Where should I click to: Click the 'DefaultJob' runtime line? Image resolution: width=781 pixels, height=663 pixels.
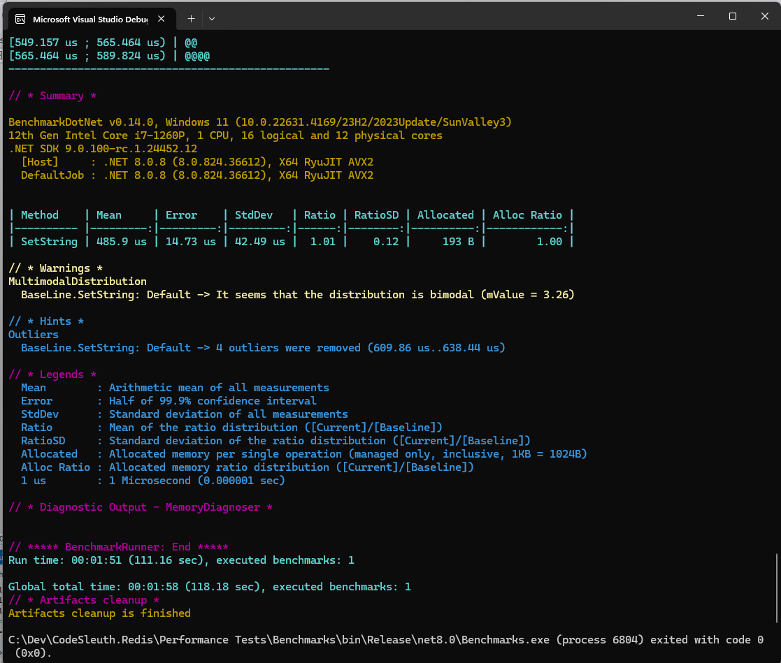click(x=197, y=175)
